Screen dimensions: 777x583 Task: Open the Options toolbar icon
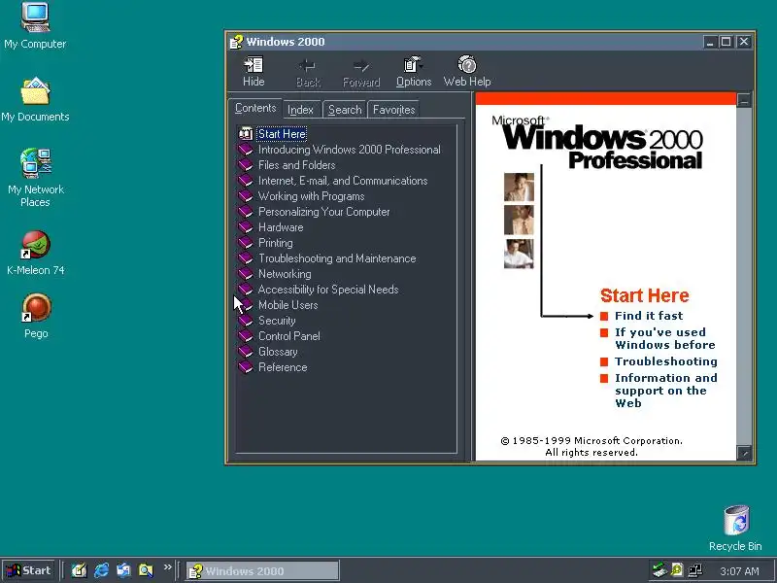413,65
